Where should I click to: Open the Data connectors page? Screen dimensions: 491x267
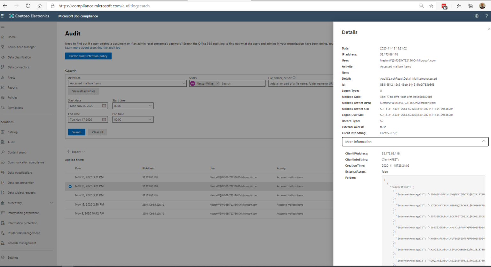coord(18,67)
